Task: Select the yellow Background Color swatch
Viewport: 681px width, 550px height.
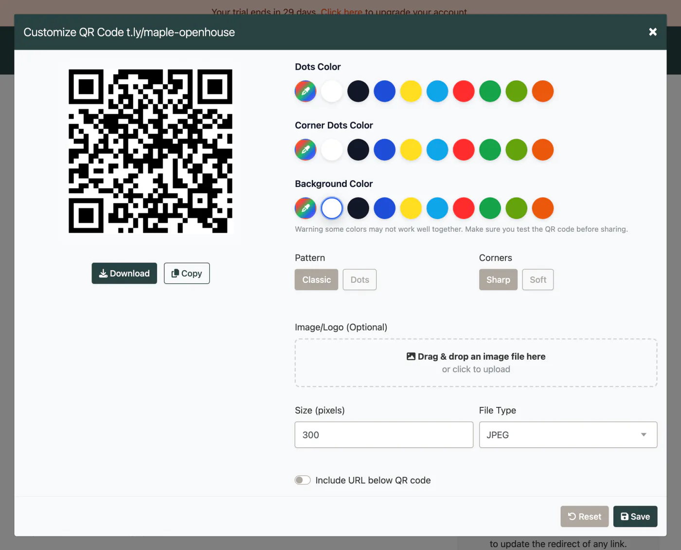Action: click(x=411, y=208)
